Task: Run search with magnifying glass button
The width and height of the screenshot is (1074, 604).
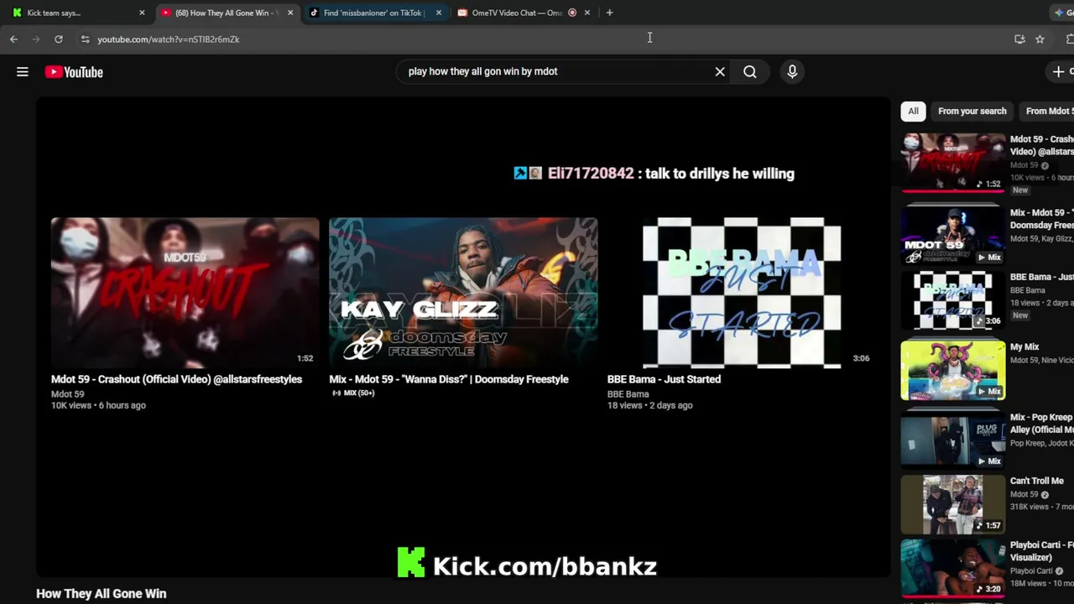Action: pos(750,72)
